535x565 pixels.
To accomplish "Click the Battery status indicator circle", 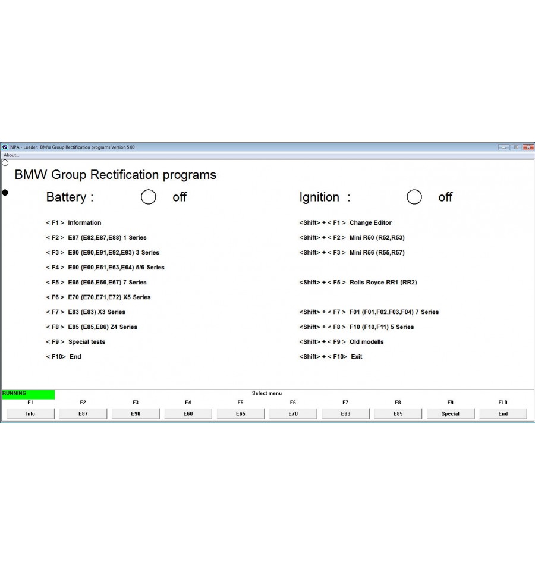I will 149,197.
